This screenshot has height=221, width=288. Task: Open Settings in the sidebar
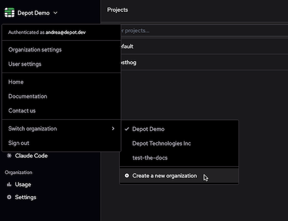pyautogui.click(x=21, y=197)
